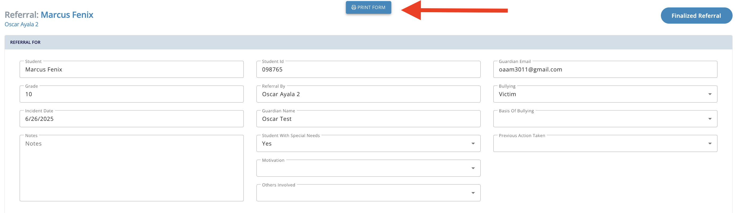Click the Notes text area
The height and width of the screenshot is (213, 744).
tap(131, 168)
